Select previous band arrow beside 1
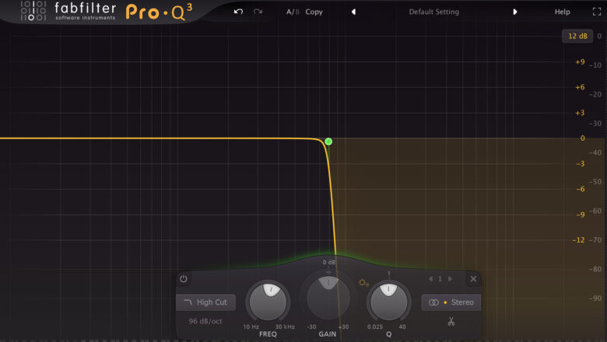607x342 pixels. pos(430,278)
